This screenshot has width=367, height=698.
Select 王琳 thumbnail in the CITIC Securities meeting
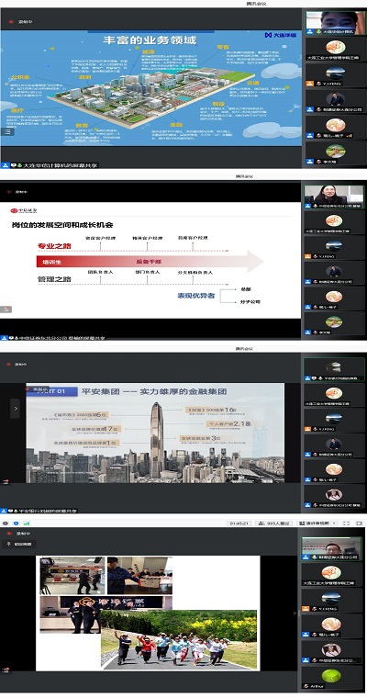point(334,222)
